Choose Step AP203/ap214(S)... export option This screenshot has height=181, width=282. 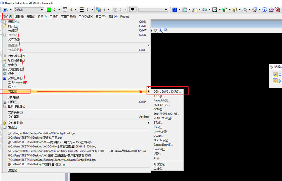tap(167, 114)
